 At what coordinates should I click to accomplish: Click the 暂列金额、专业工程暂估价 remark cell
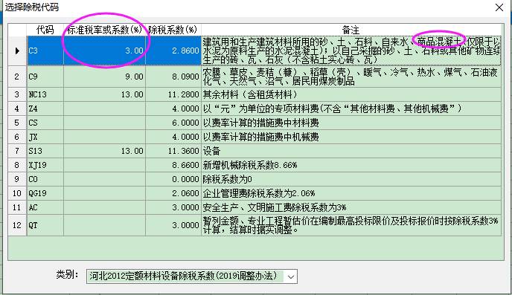pos(351,225)
